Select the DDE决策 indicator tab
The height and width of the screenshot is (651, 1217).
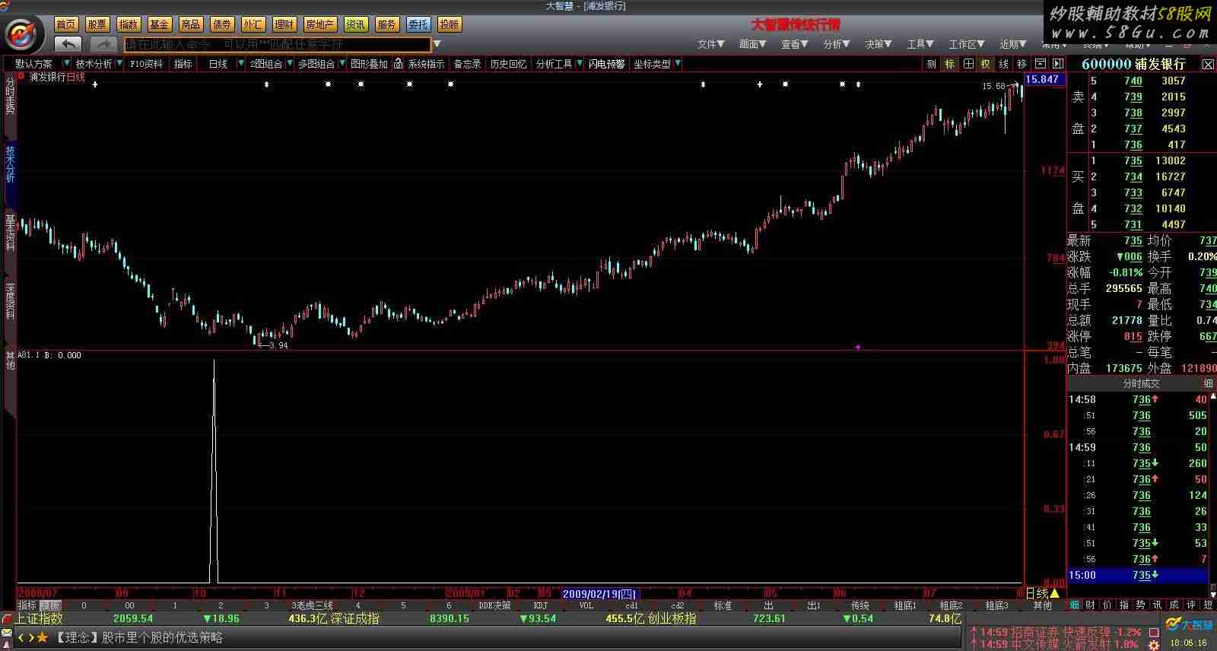(494, 605)
